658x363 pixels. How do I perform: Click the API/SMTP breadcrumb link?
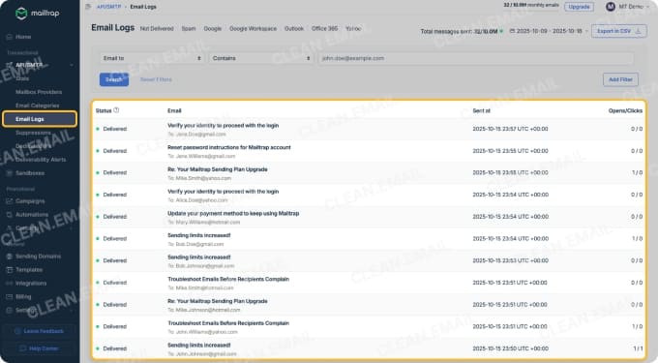(x=108, y=7)
